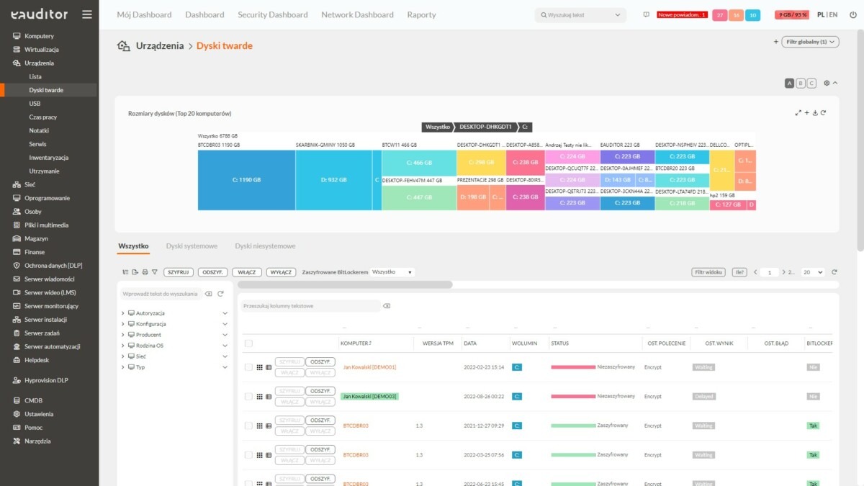Image resolution: width=864 pixels, height=486 pixels.
Task: Open the 'Zaszyfrowane BitLockerem' dropdown
Action: (x=392, y=271)
